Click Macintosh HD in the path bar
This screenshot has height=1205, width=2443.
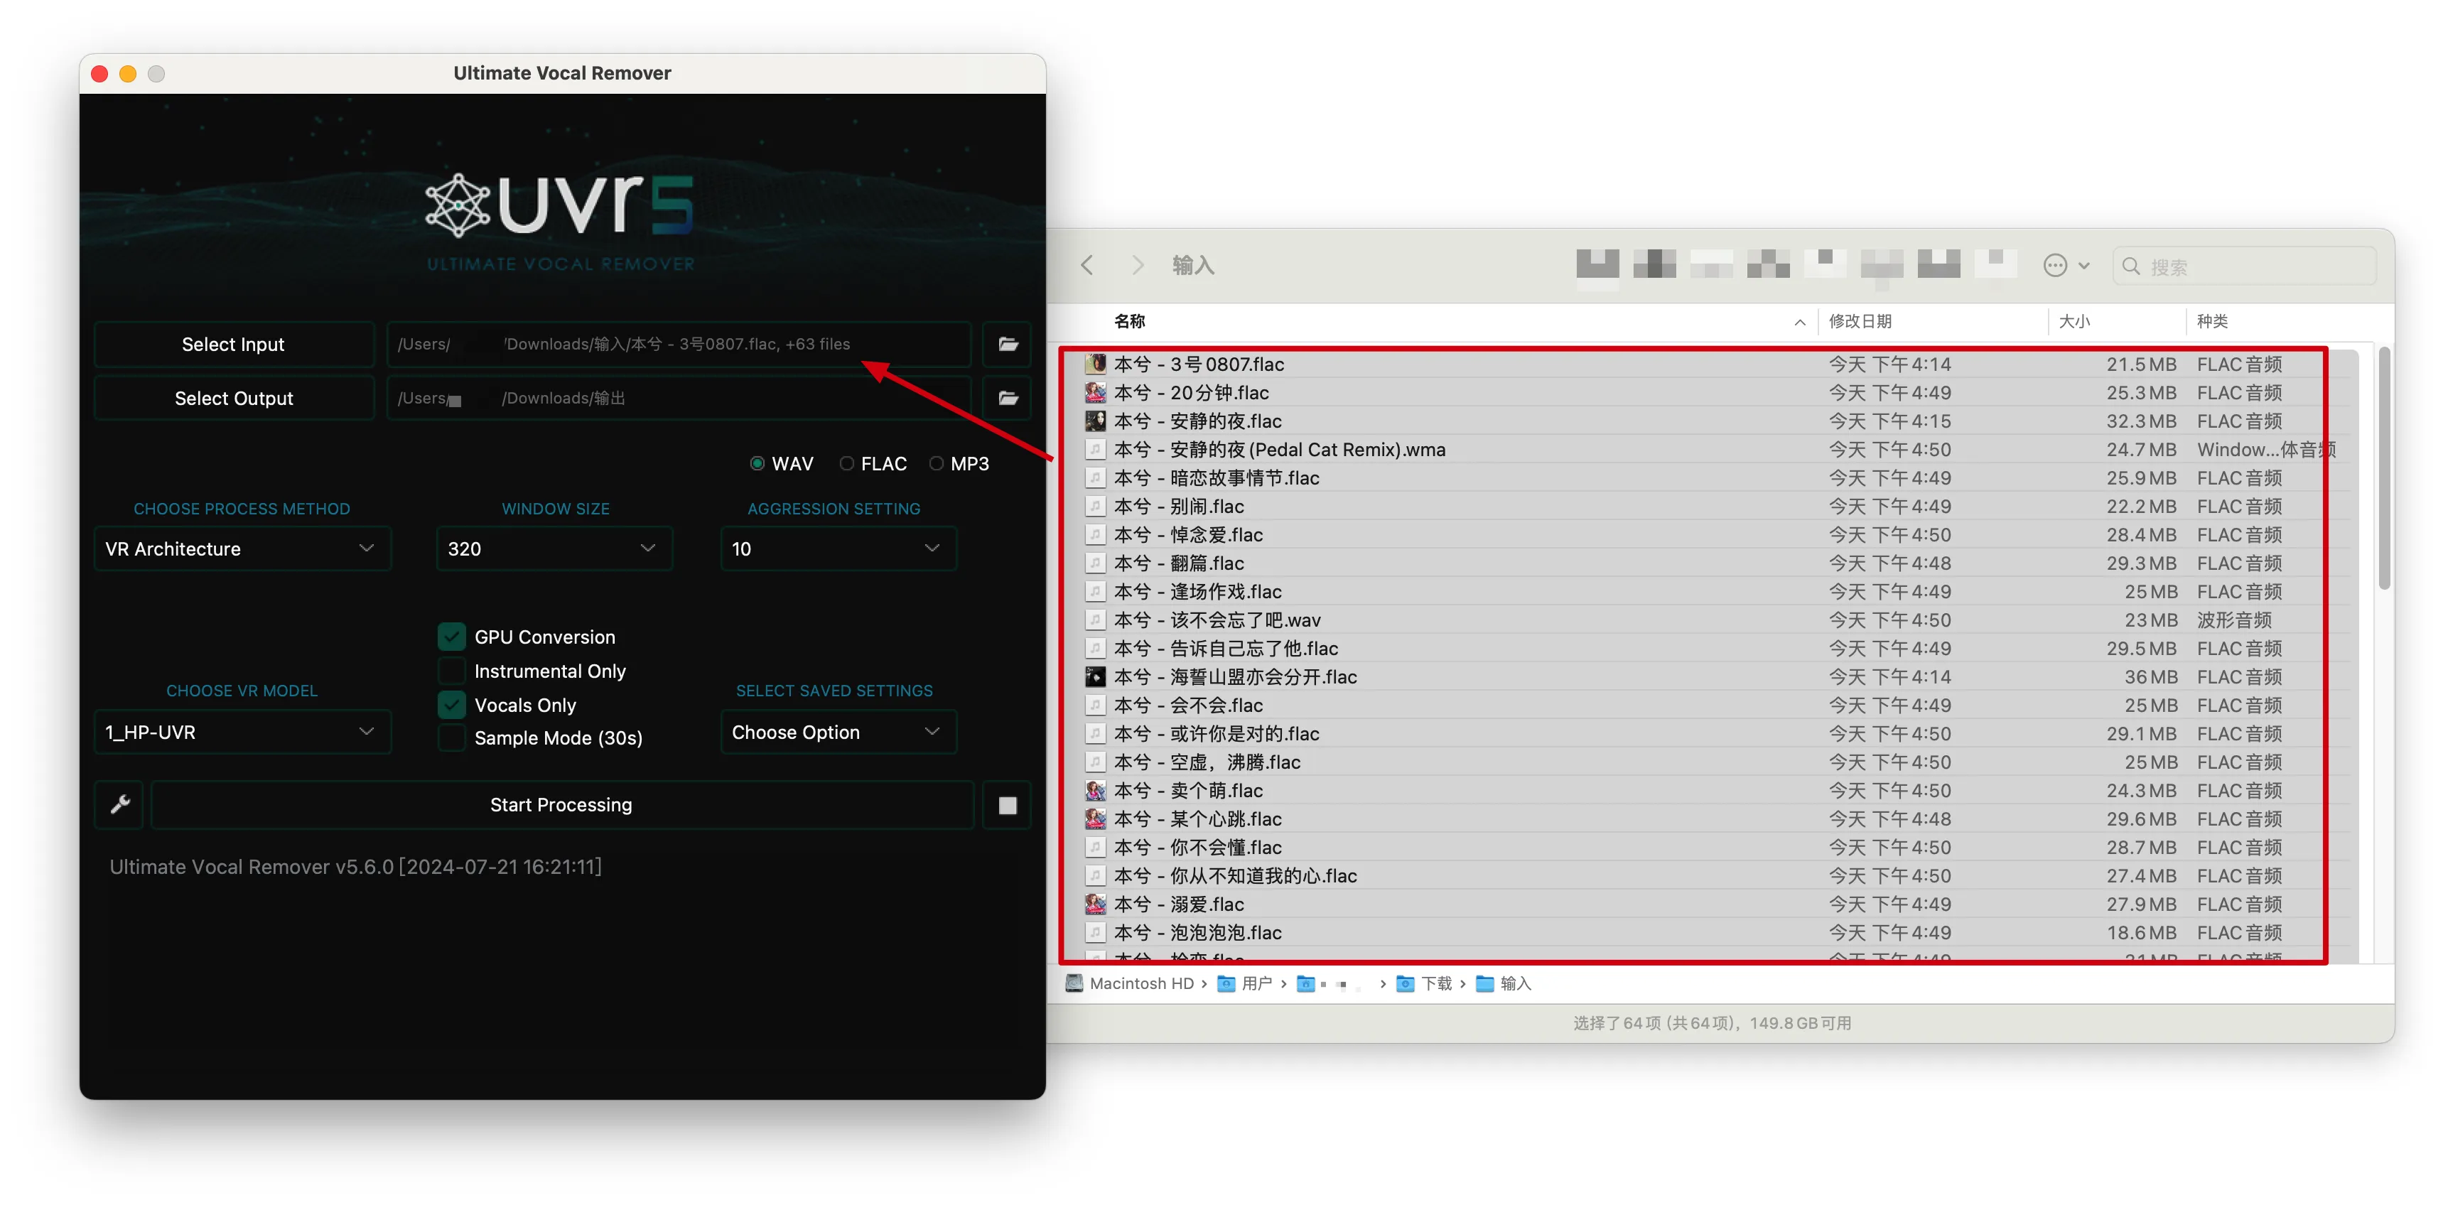(x=1142, y=983)
